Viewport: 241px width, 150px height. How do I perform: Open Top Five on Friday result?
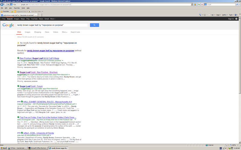click(48, 117)
